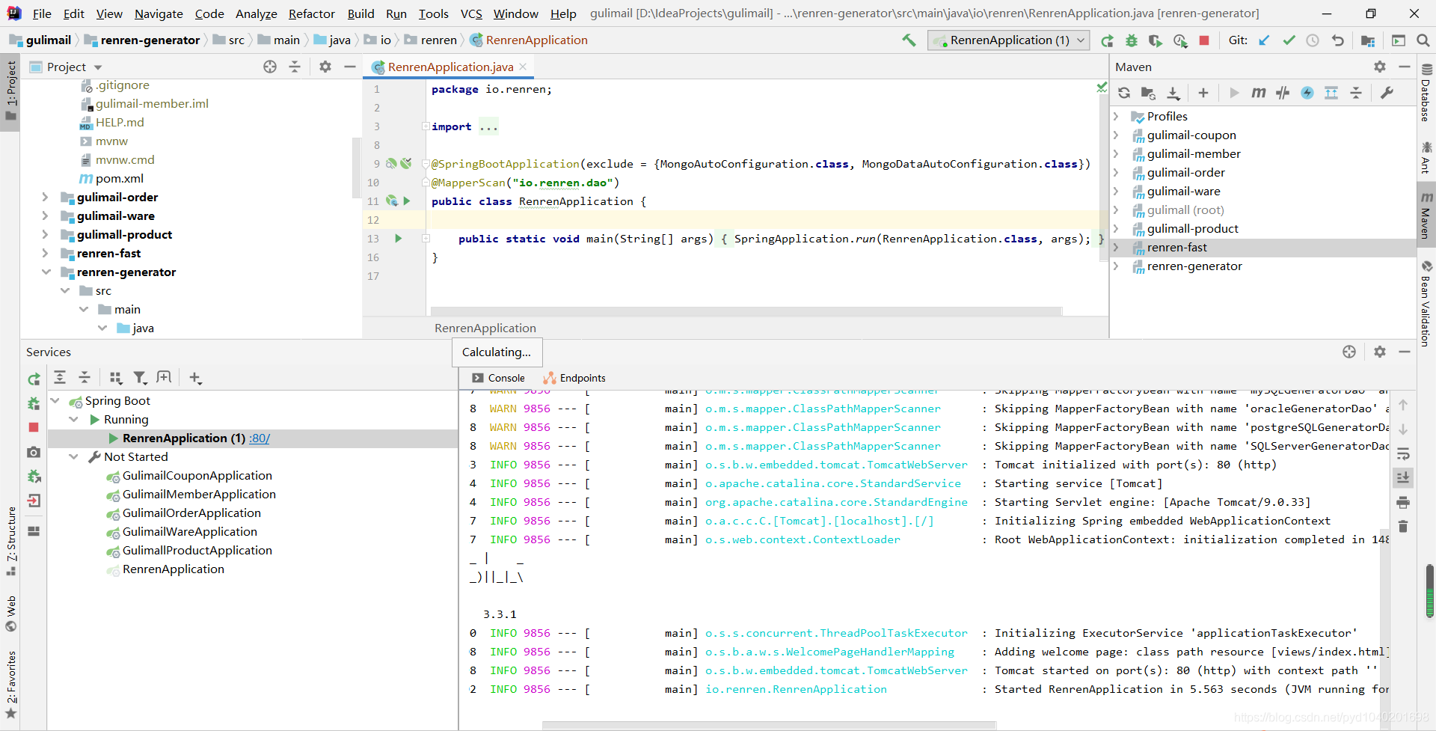Viewport: 1436px width, 731px height.
Task: Update the project via Git blue arrow
Action: click(x=1264, y=40)
